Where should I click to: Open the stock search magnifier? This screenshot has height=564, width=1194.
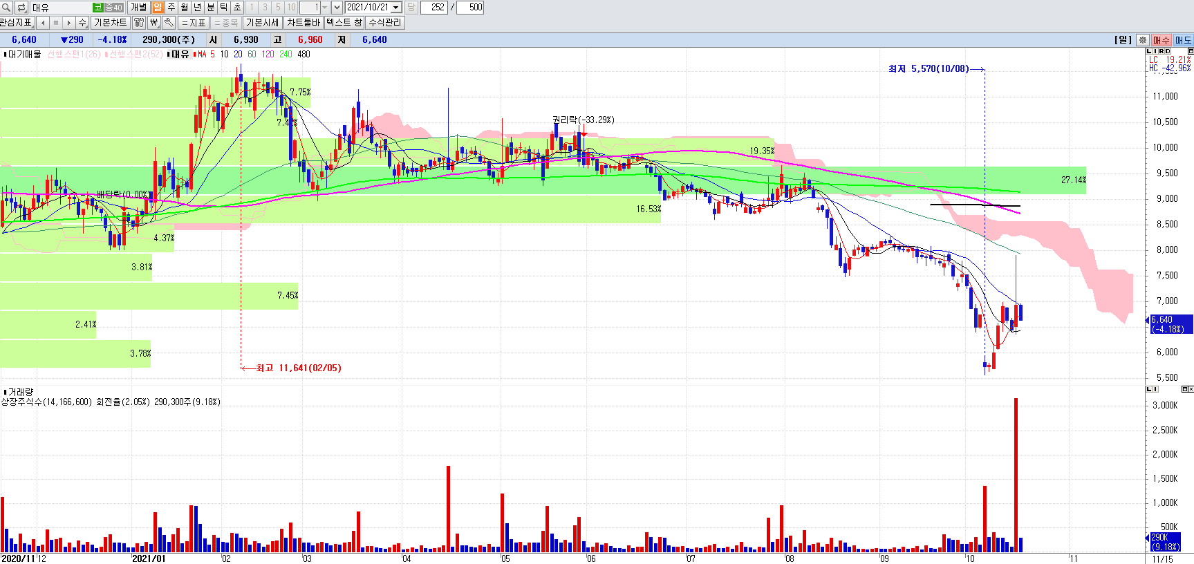(6, 7)
